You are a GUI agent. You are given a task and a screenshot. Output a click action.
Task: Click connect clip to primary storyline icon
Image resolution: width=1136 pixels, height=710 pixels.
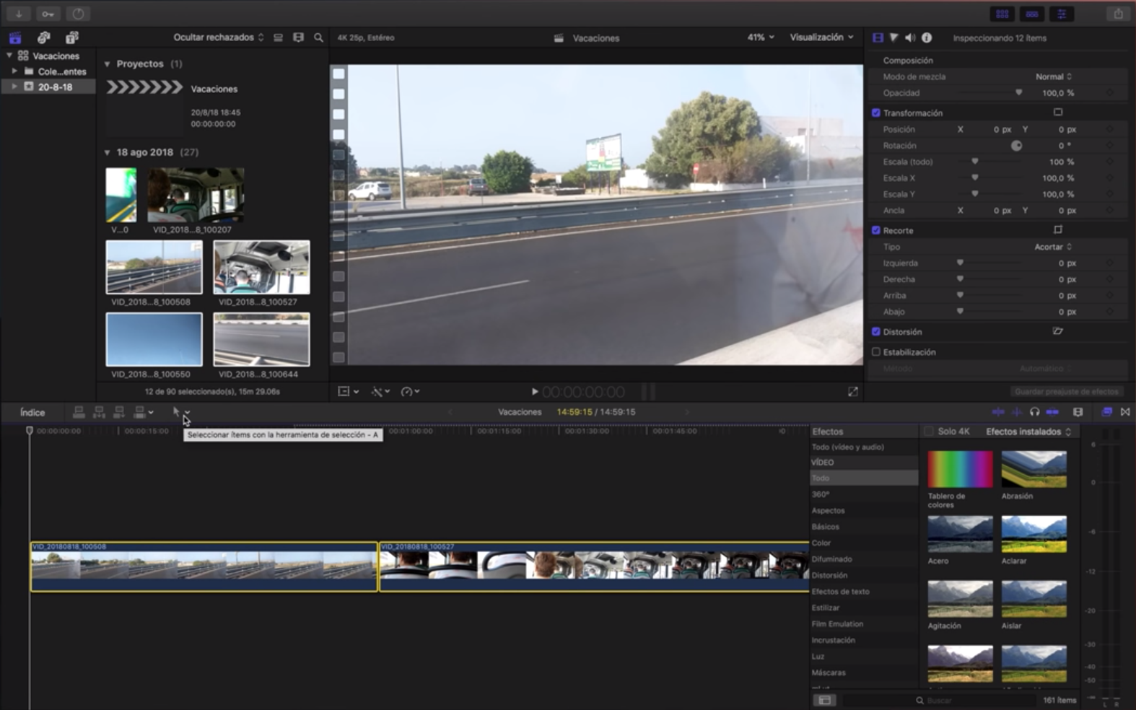point(79,412)
